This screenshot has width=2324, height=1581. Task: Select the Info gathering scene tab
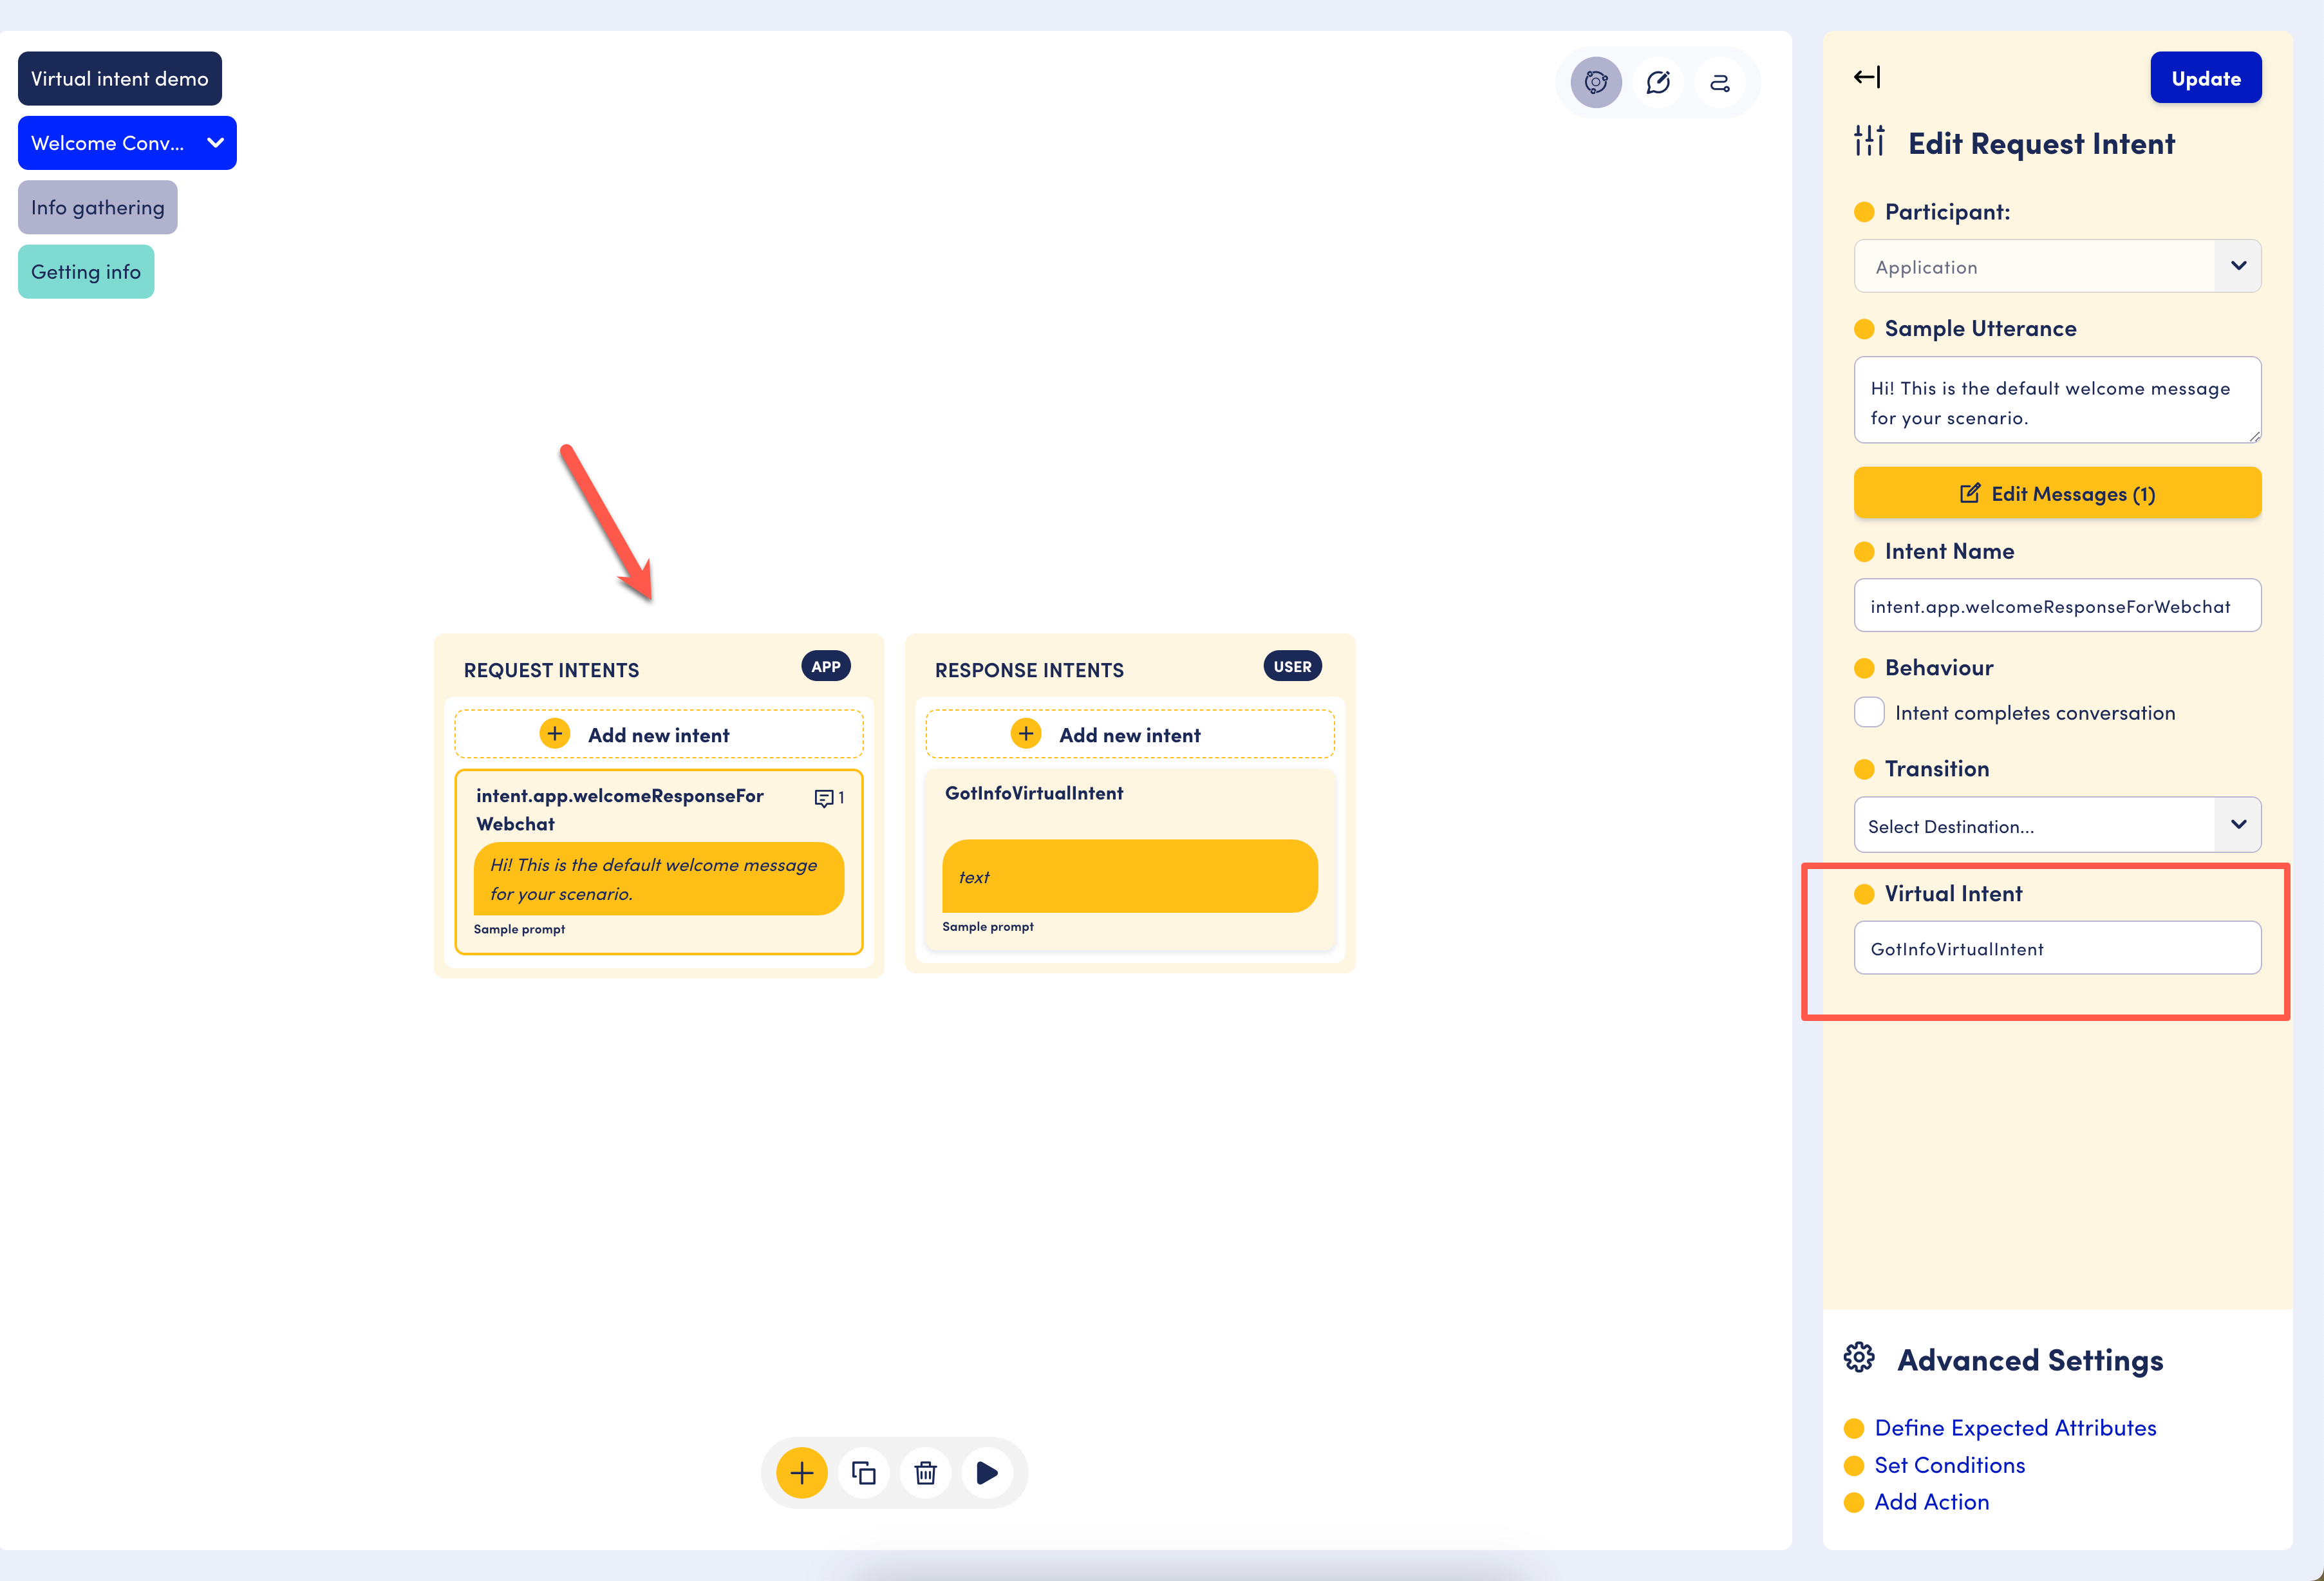tap(97, 207)
